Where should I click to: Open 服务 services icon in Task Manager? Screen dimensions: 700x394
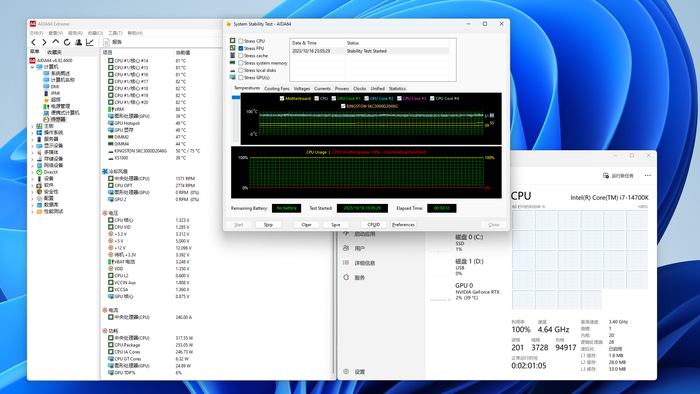coord(346,277)
